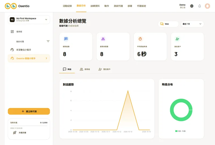Click the rocket upgrade icon
The width and height of the screenshot is (215, 145).
click(x=15, y=133)
